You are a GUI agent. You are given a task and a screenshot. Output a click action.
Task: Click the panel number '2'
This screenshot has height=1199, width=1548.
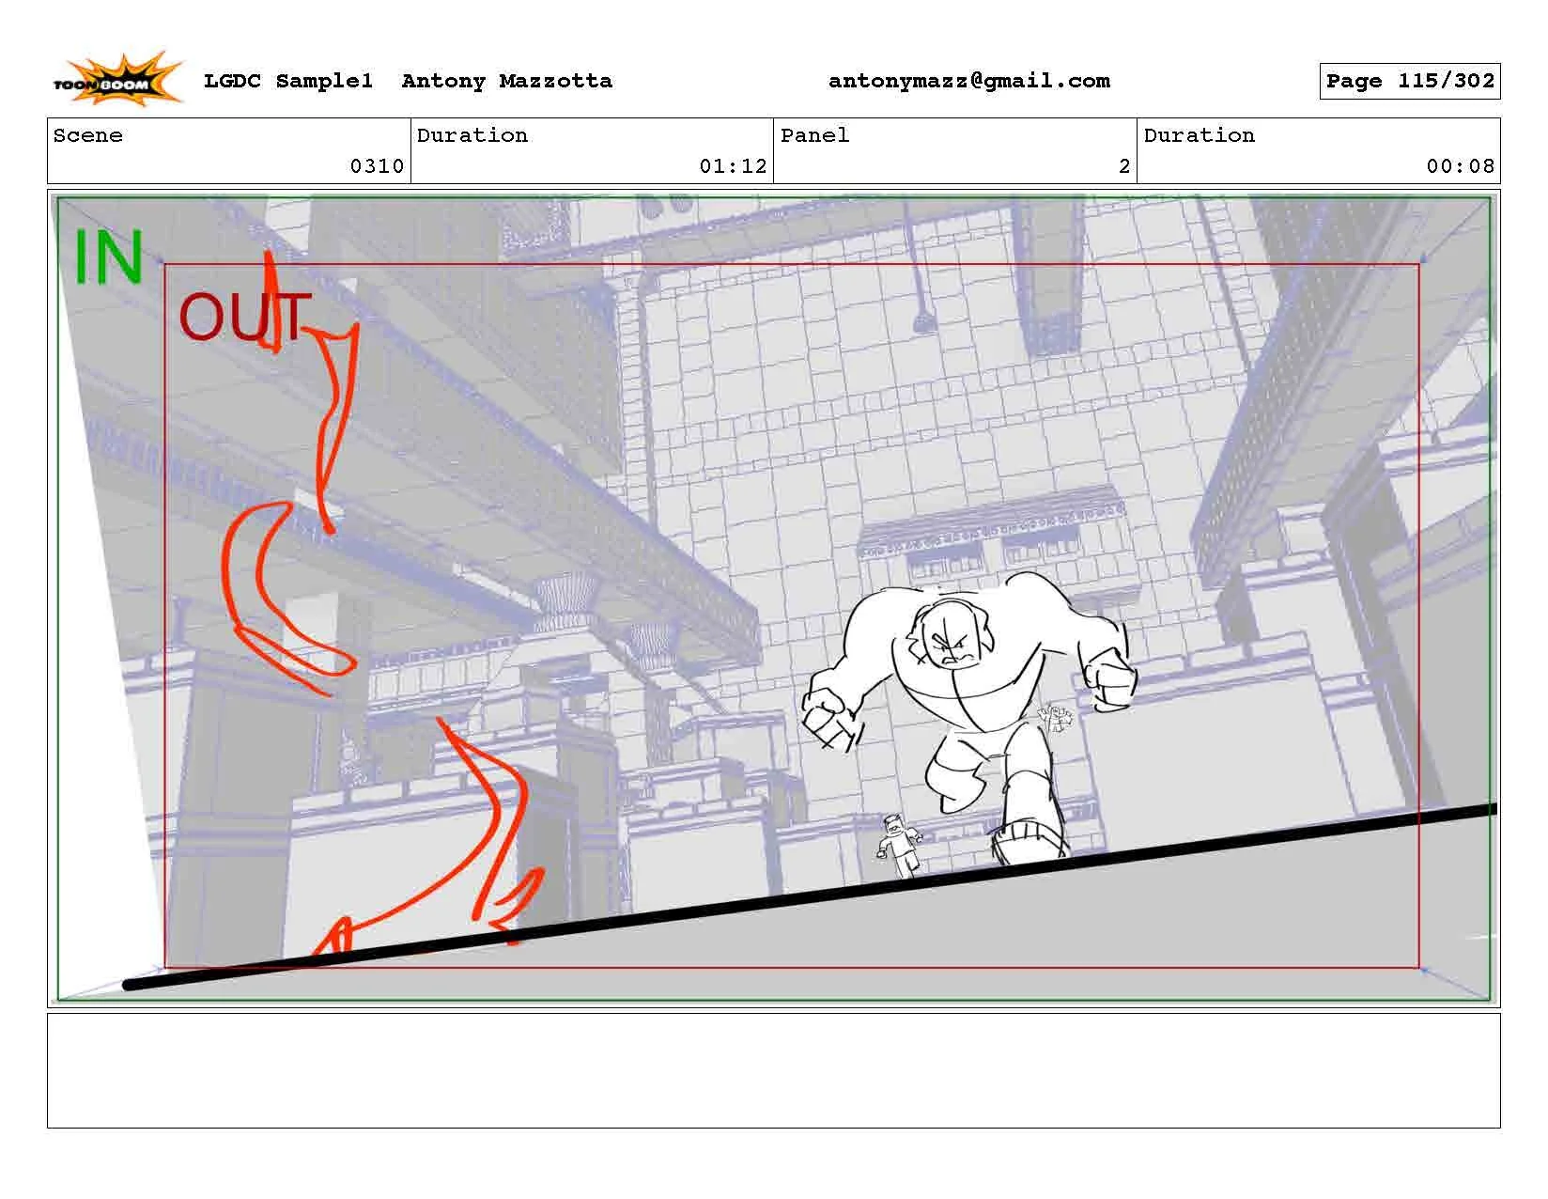click(1124, 166)
